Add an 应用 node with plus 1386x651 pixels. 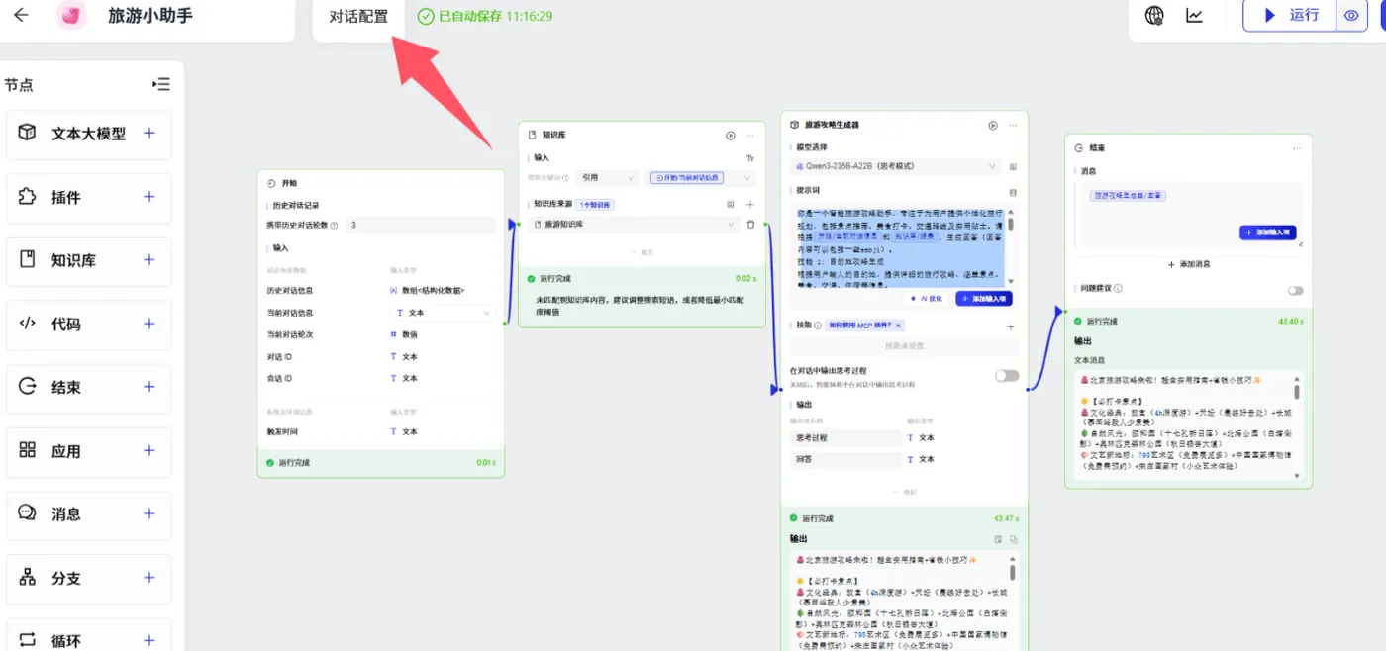tap(149, 450)
